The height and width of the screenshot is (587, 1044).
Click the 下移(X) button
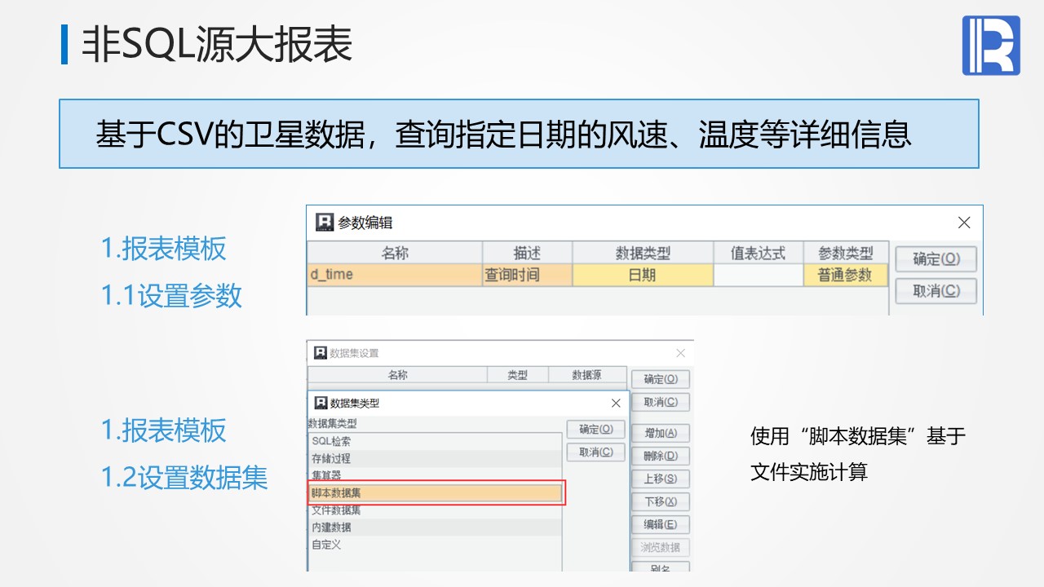(661, 501)
